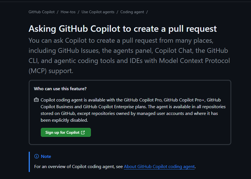251x179 pixels.
Task: Click the page title about creating a pull request
Action: [123, 29]
